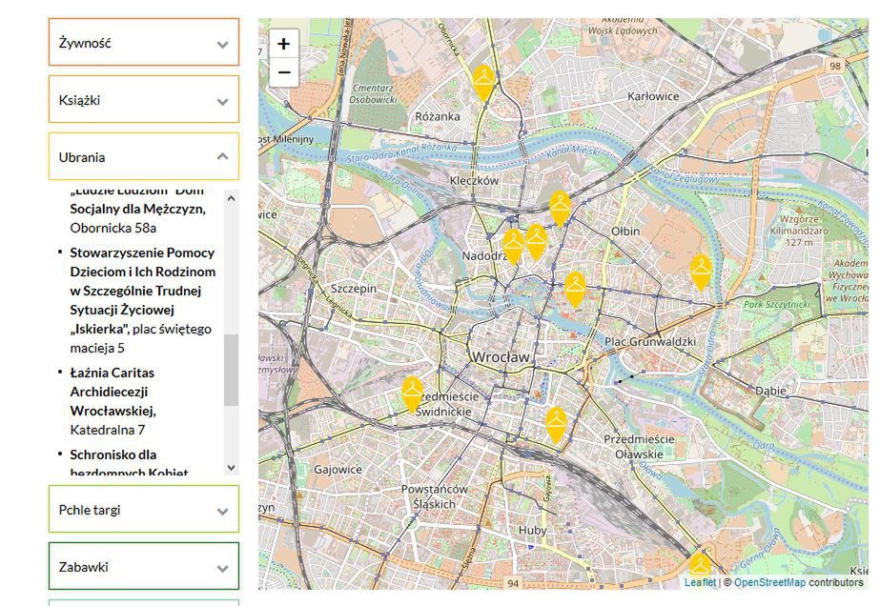Zoom out on the map
Viewport: 880px width, 606px height.
(284, 72)
